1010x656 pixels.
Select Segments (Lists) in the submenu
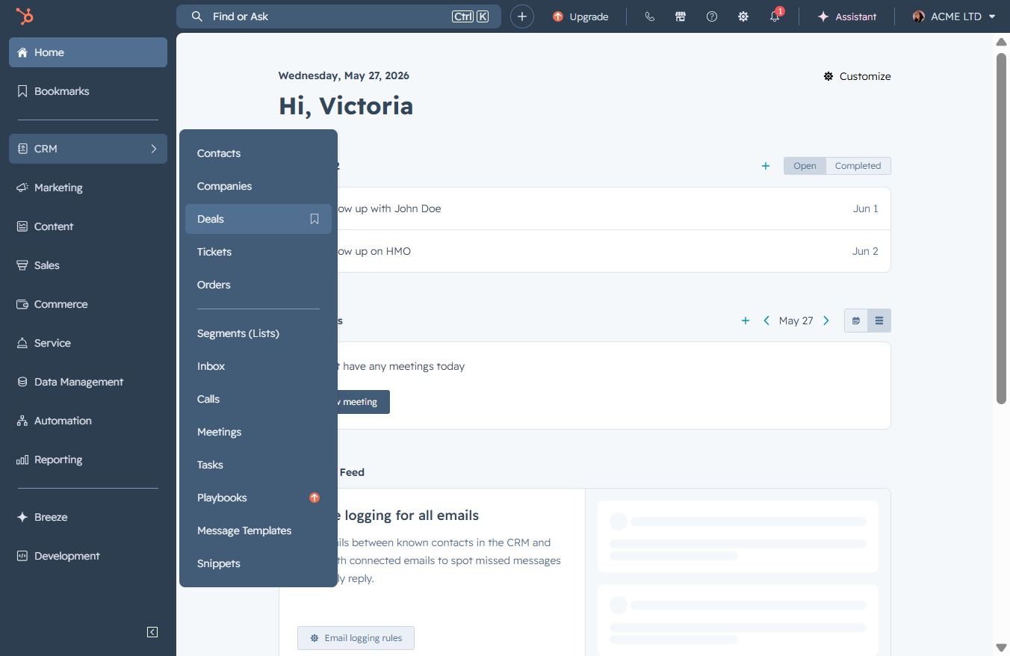(x=258, y=333)
